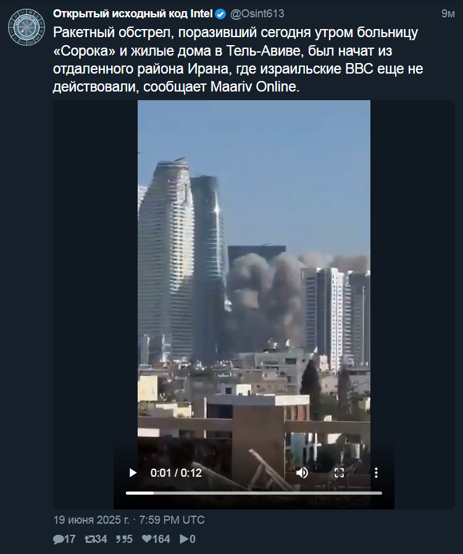Open the author name «Открытый исходный код Intel»
The height and width of the screenshot is (554, 463).
pos(133,14)
